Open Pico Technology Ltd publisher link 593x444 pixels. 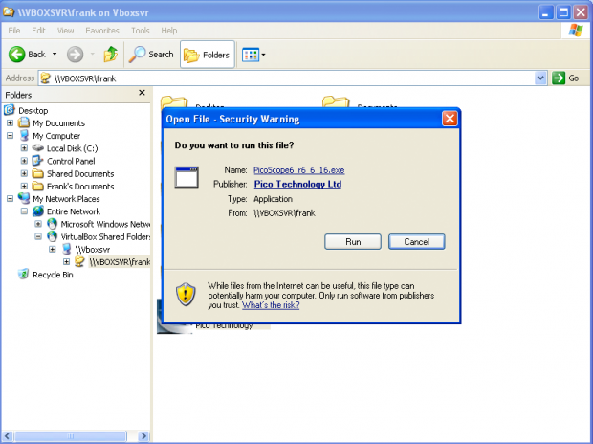pos(297,184)
